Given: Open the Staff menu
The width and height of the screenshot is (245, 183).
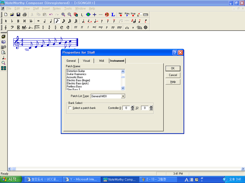Looking at the screenshot, I should [36, 8].
